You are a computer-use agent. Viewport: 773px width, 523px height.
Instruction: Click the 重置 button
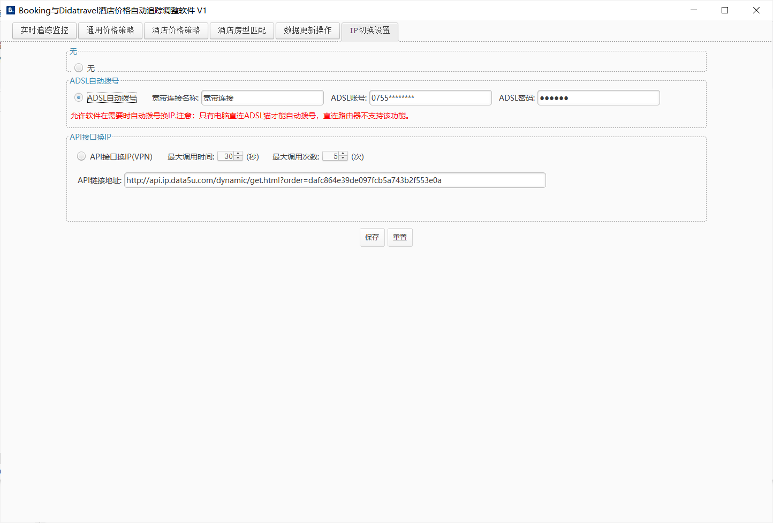click(400, 237)
